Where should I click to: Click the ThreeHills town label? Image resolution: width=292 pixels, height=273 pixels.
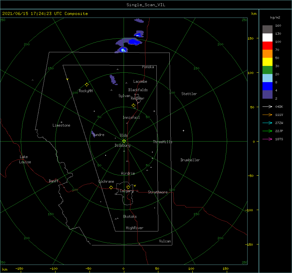pyautogui.click(x=163, y=142)
